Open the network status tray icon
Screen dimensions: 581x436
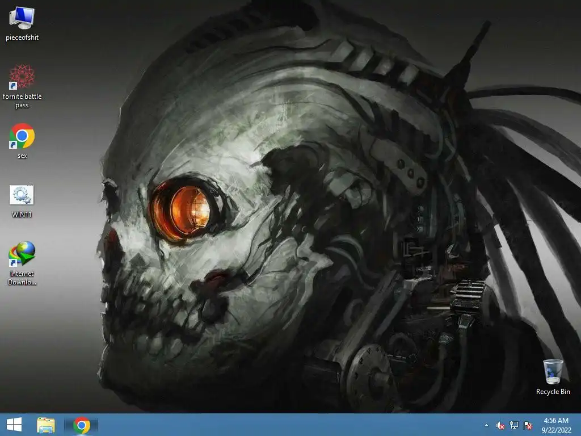coord(514,425)
